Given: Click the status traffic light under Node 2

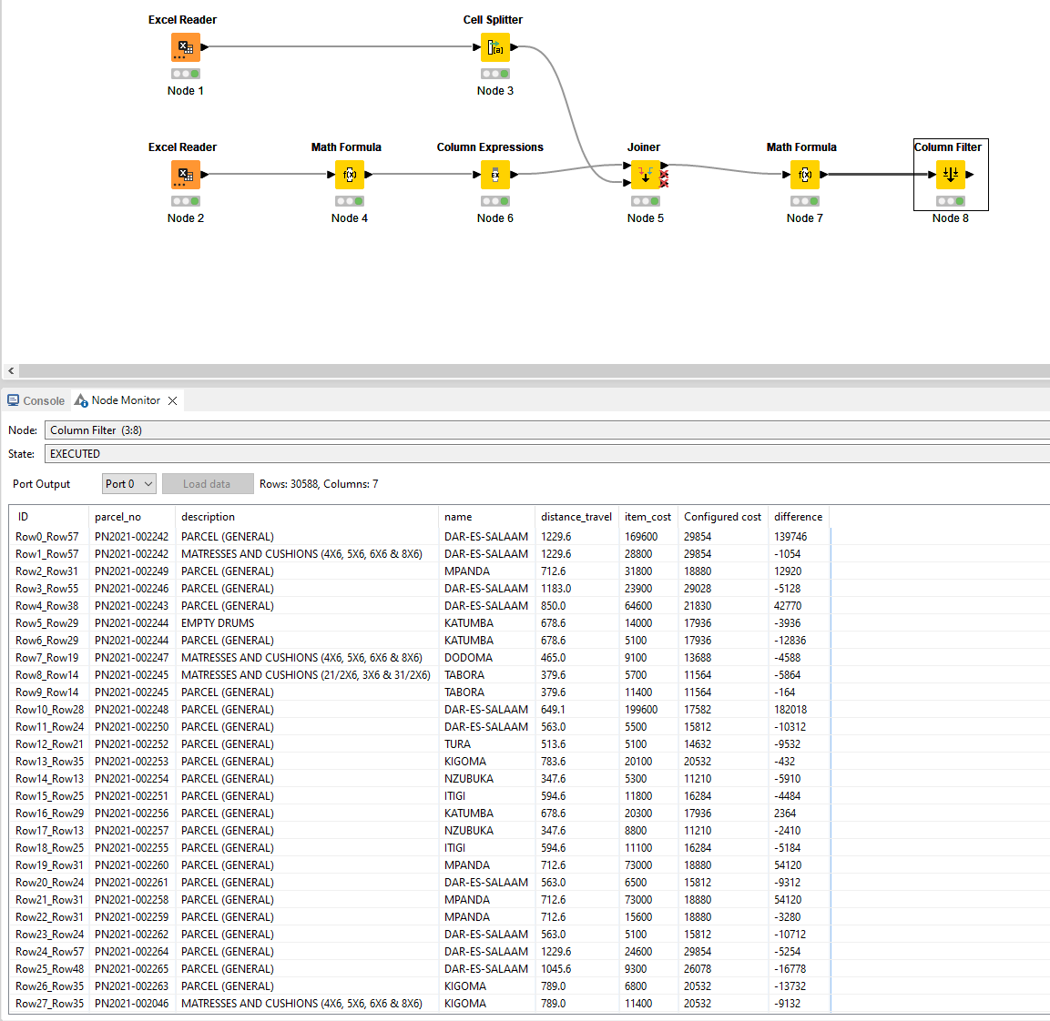Looking at the screenshot, I should tap(186, 201).
